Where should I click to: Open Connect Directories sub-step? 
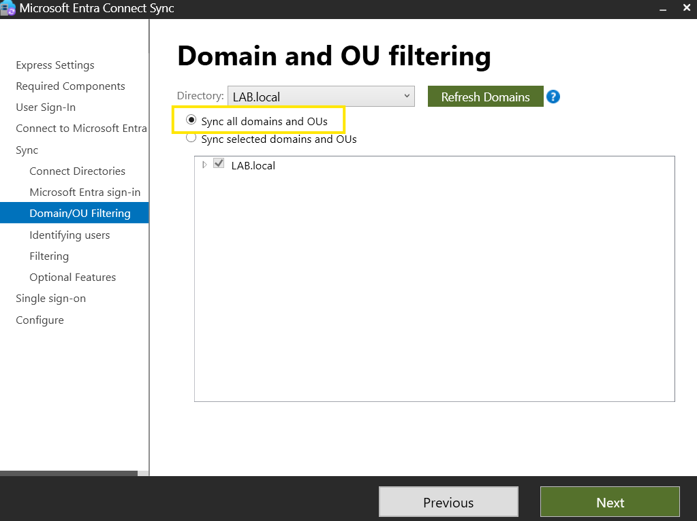click(x=78, y=171)
